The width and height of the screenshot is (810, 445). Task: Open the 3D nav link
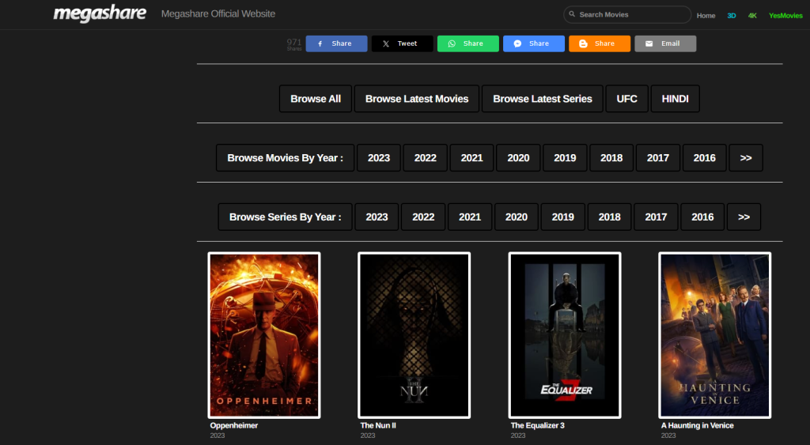click(x=732, y=16)
